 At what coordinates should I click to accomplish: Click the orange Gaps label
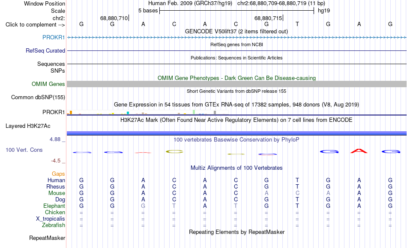(58, 174)
